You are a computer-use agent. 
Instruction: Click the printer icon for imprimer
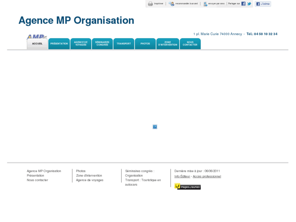(150, 4)
